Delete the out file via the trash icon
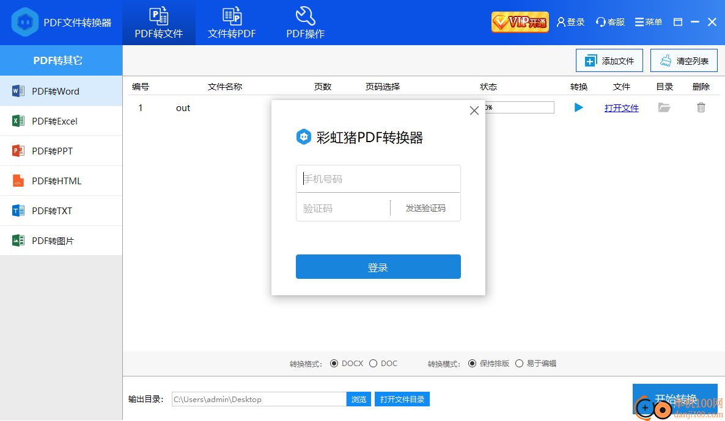Screen dimensions: 725x421 (701, 107)
